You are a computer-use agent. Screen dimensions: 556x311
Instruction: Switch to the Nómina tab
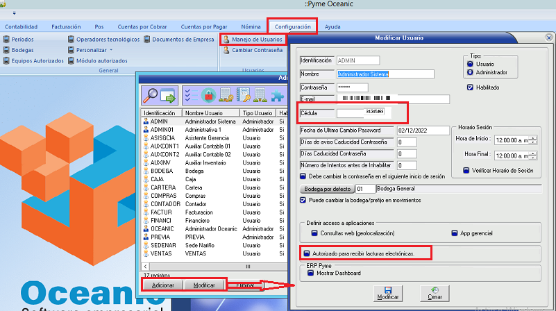251,26
